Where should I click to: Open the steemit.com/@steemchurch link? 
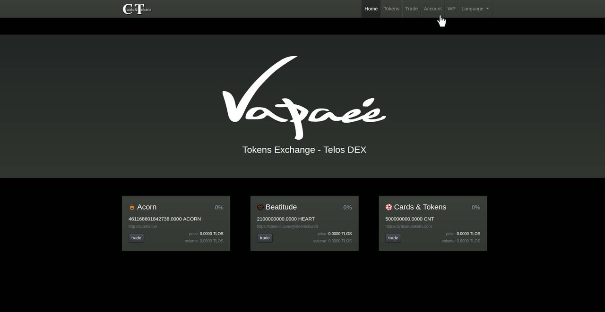point(287,227)
